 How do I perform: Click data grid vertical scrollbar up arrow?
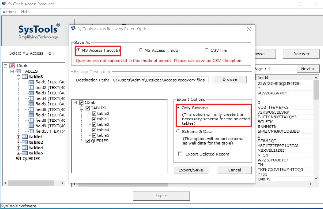[316, 78]
